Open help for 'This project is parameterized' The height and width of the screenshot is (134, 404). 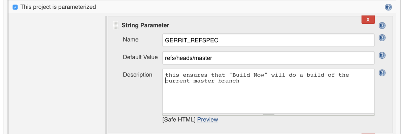click(388, 7)
